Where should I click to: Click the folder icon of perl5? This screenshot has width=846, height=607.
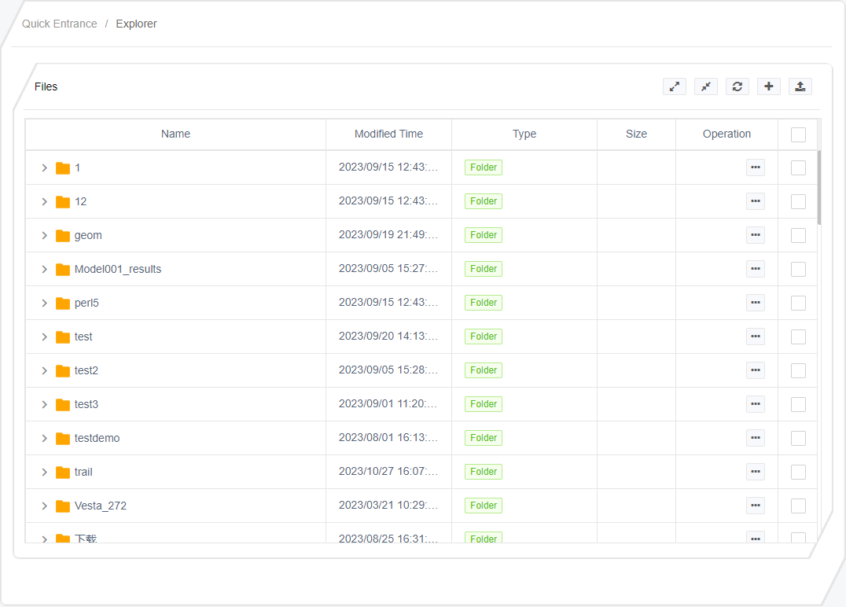[x=63, y=303]
